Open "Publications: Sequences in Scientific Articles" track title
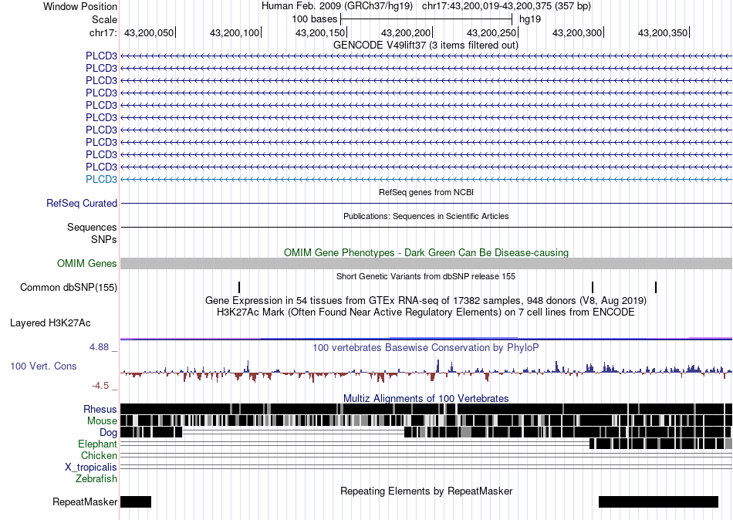This screenshot has width=733, height=520. [426, 216]
